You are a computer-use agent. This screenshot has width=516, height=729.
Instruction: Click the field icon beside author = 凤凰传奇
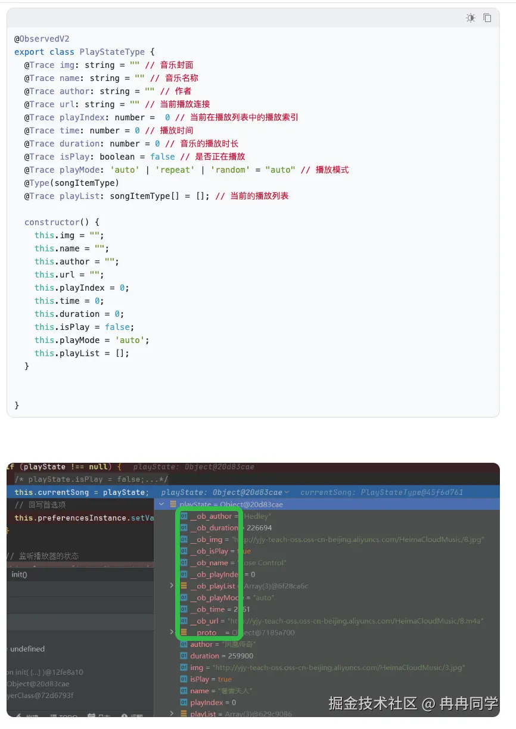tap(184, 644)
